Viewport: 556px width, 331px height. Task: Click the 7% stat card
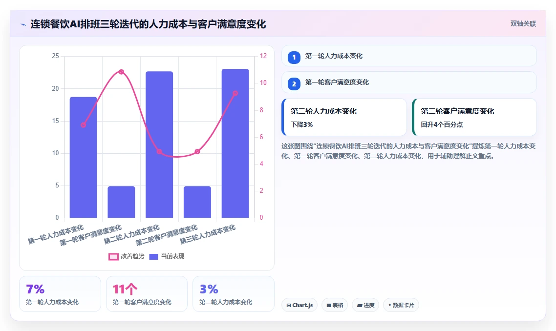[60, 294]
